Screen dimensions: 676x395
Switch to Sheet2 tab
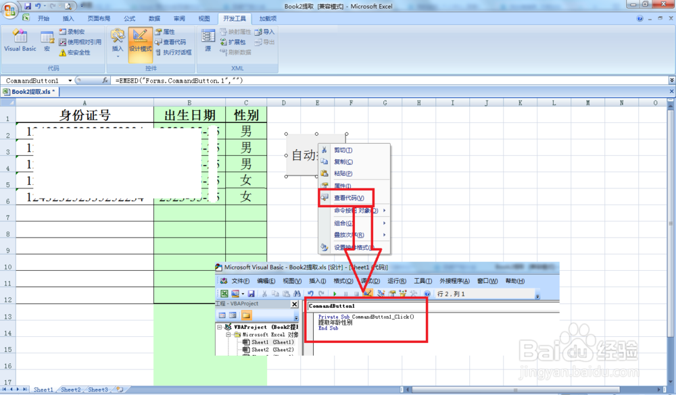pyautogui.click(x=70, y=390)
